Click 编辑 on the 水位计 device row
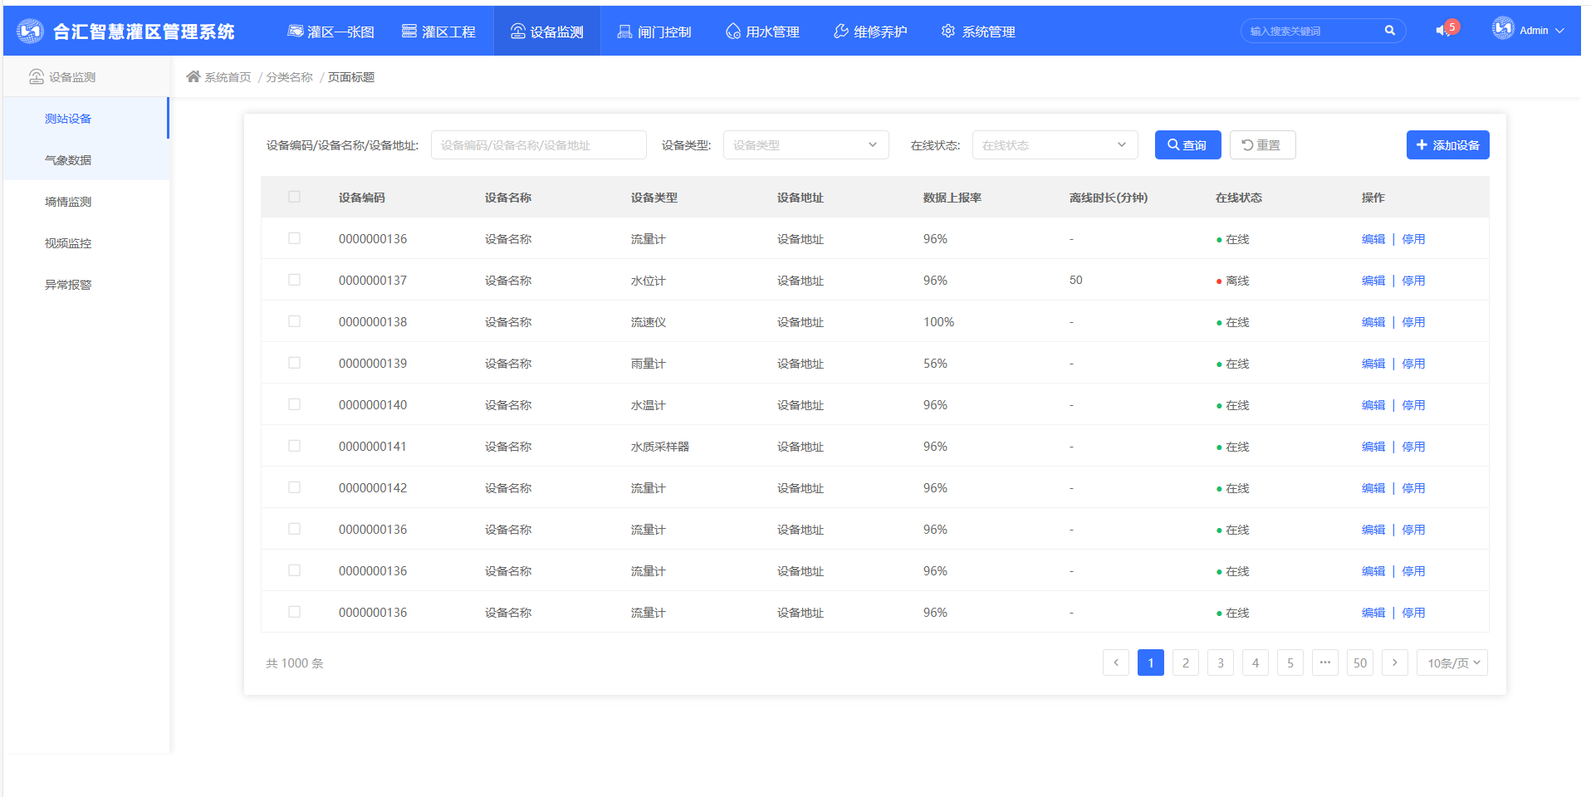 click(1372, 280)
